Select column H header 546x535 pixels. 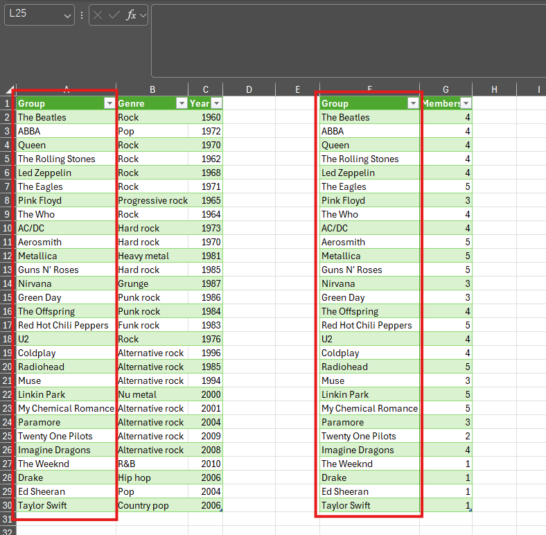[494, 89]
